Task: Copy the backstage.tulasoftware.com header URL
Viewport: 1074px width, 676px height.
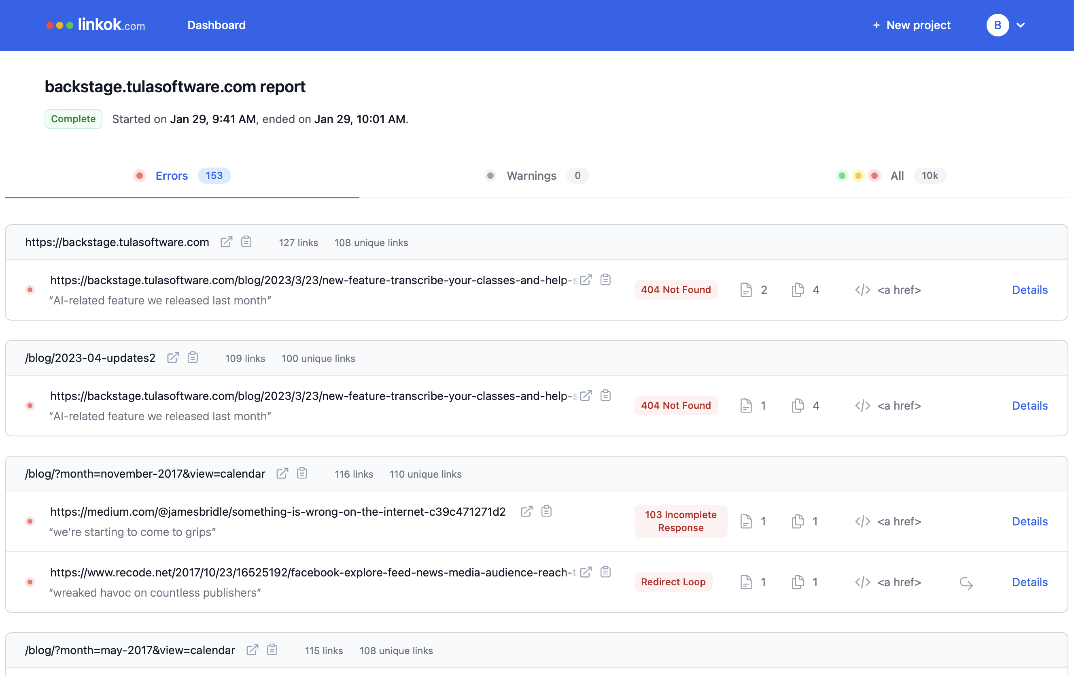Action: [246, 242]
